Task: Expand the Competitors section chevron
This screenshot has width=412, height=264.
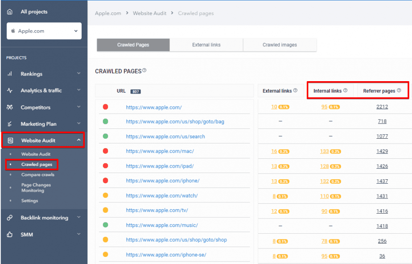Action: click(x=78, y=107)
